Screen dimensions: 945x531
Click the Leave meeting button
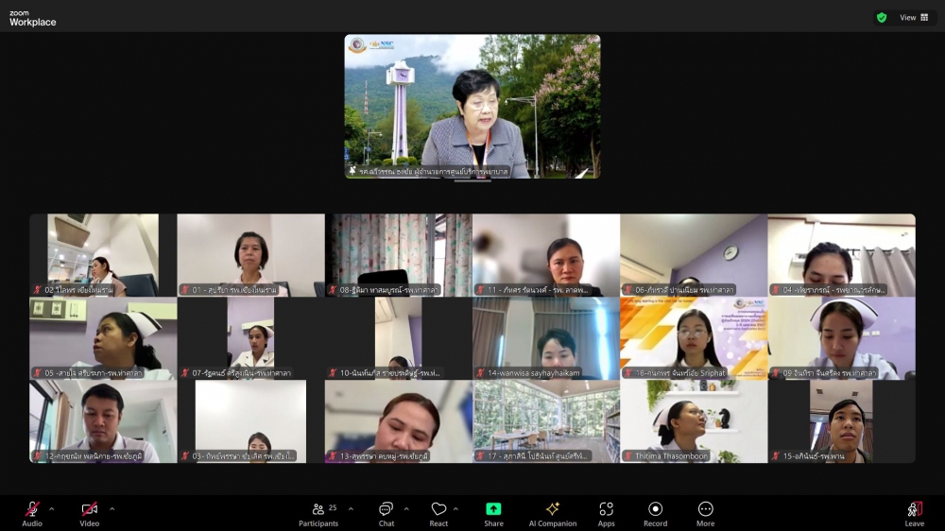point(914,510)
